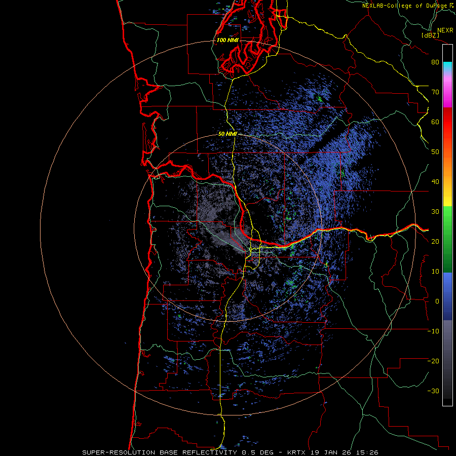Image resolution: width=456 pixels, height=456 pixels.
Task: Click the NEXLAB-College of DuPage header text
Action: tap(404, 6)
